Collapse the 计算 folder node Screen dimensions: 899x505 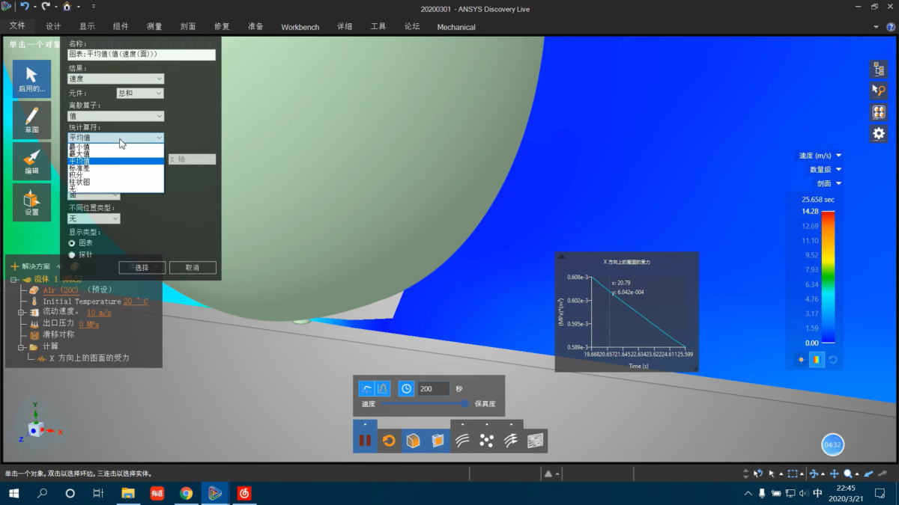22,347
